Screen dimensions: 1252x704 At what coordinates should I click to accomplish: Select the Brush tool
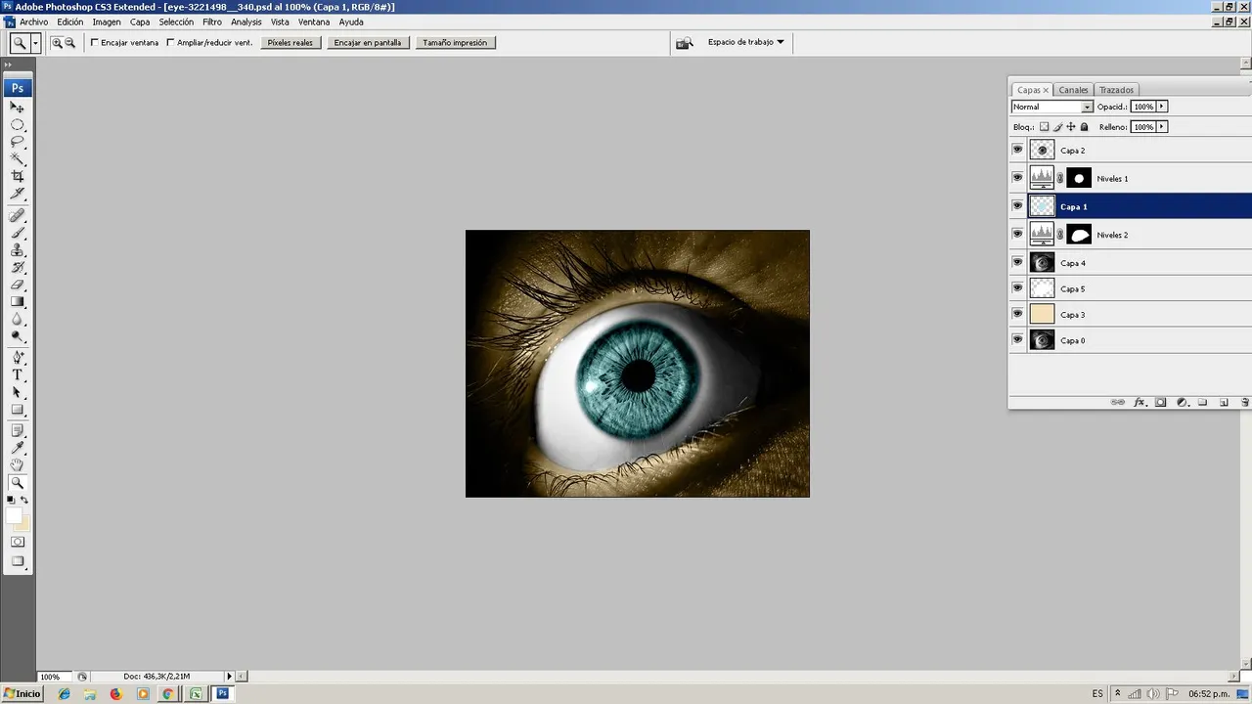click(18, 233)
